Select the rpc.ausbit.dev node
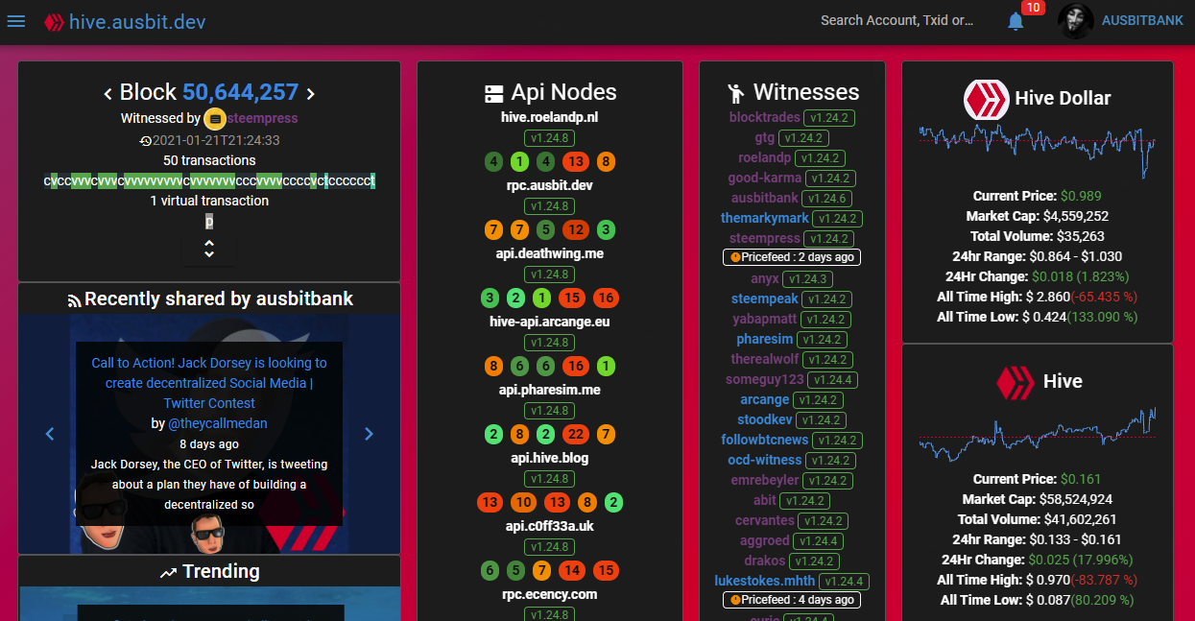This screenshot has height=621, width=1195. coord(550,184)
